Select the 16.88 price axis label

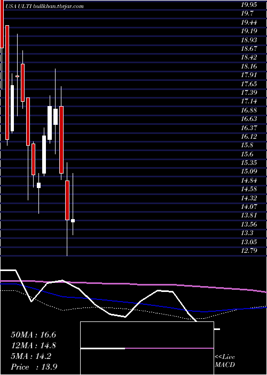[x=249, y=110]
